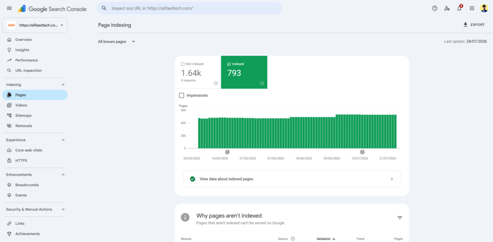Open the property selector dropdown
Image resolution: width=493 pixels, height=242 pixels.
(x=35, y=25)
